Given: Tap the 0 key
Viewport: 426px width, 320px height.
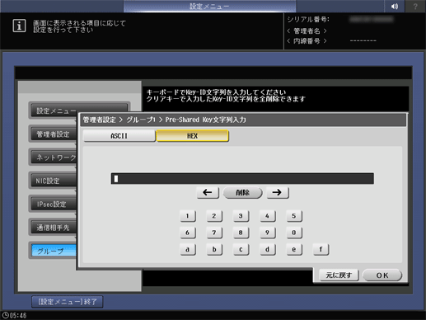Looking at the screenshot, I should pos(294,233).
